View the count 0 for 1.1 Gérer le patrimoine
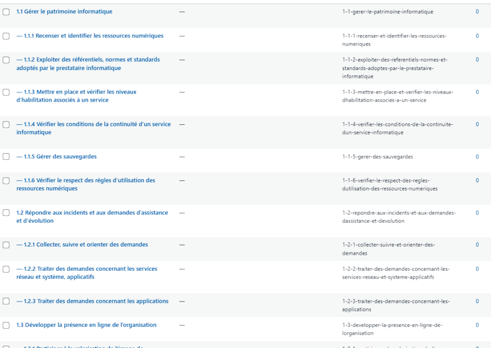This screenshot has height=348, width=491. (477, 12)
